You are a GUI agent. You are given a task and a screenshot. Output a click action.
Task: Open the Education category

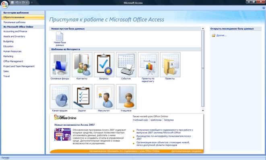pos(8,46)
